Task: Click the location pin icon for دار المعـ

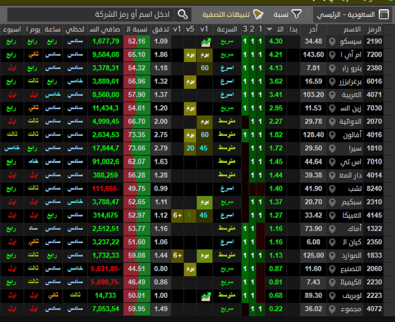Action: [x=332, y=175]
